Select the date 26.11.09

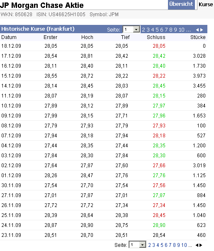(11, 205)
